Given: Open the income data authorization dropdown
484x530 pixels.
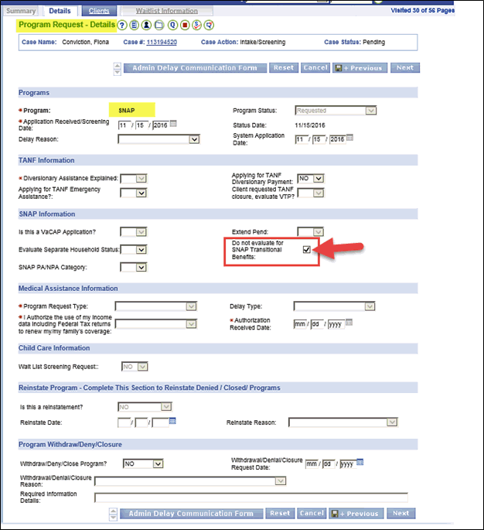Looking at the screenshot, I should coord(155,324).
